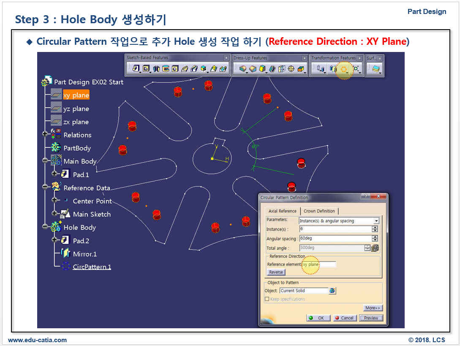Select the Axial Reference tab
This screenshot has width=460, height=346.
(282, 211)
